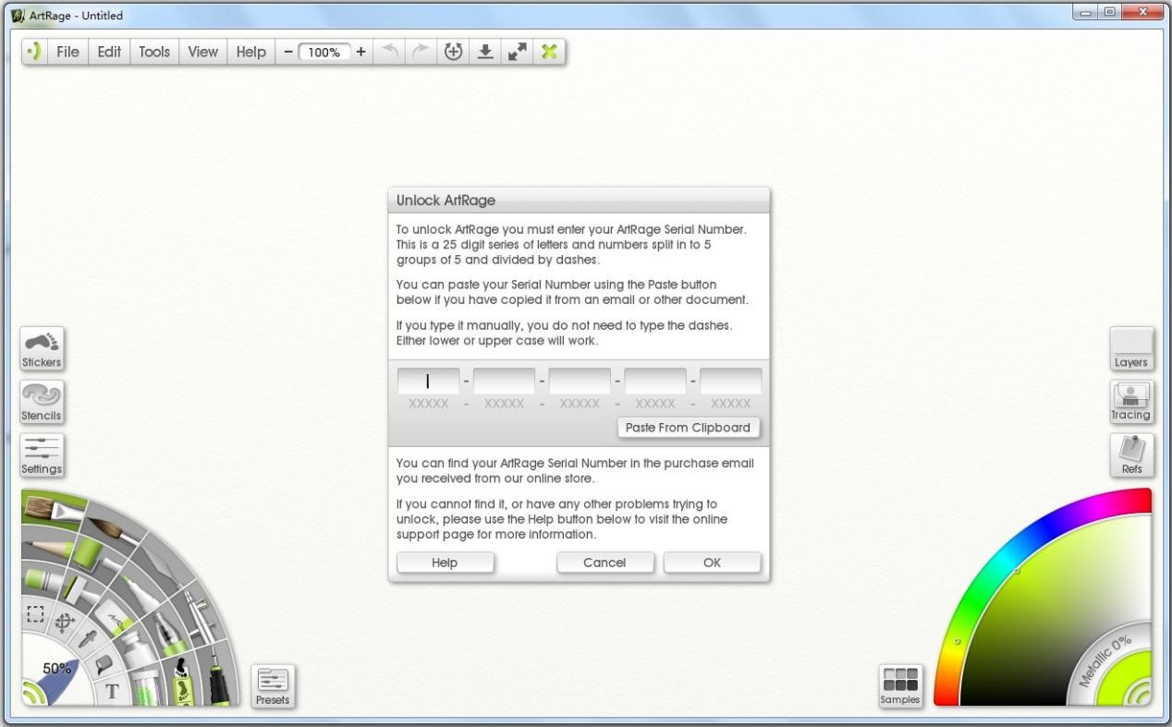Click the Redo arrow in toolbar
1172x727 pixels.
pos(421,52)
